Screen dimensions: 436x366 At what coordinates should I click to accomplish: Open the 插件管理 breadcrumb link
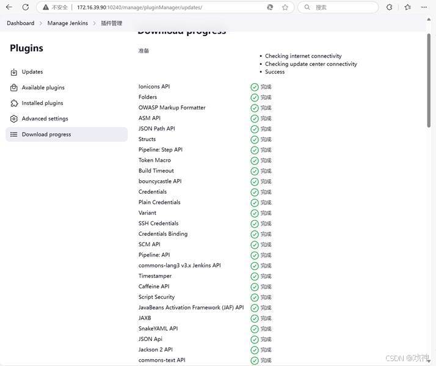click(112, 23)
